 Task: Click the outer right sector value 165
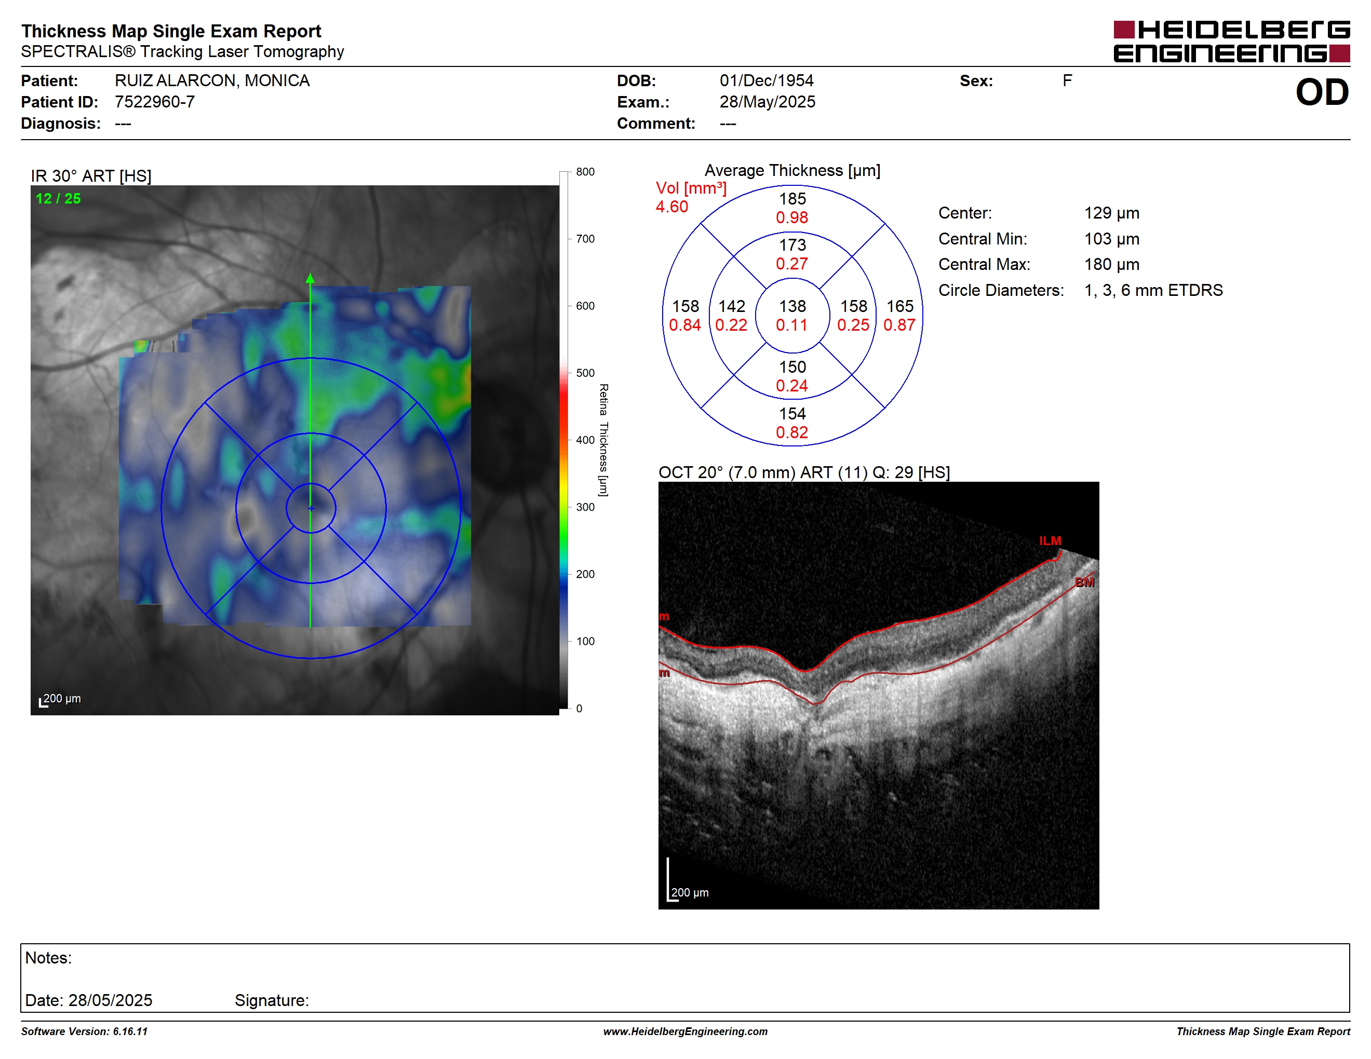tap(899, 306)
